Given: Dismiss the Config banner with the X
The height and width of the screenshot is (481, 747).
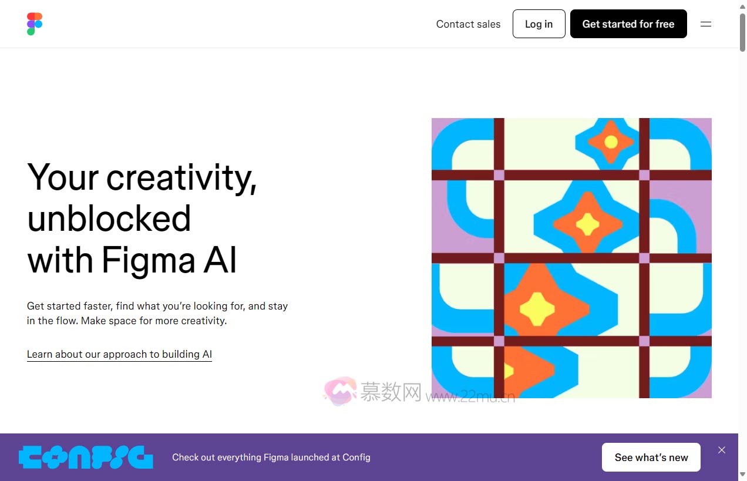Looking at the screenshot, I should [722, 450].
